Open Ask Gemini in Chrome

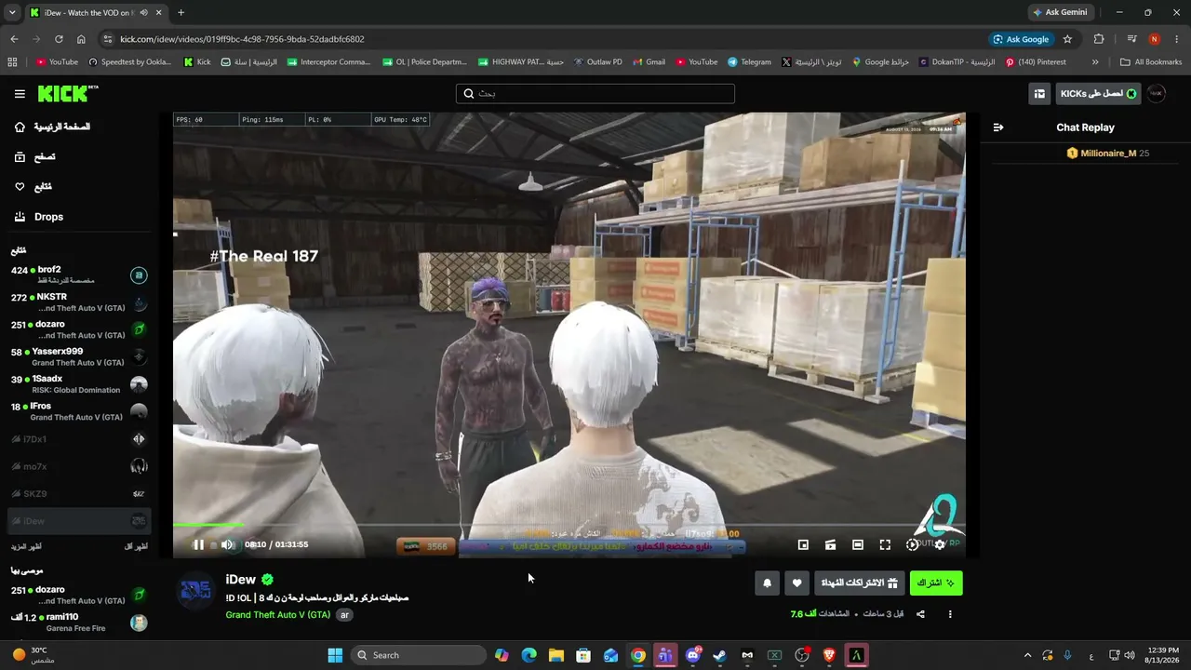click(1059, 12)
